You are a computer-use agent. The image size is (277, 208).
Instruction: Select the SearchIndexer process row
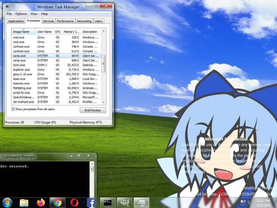56,97
